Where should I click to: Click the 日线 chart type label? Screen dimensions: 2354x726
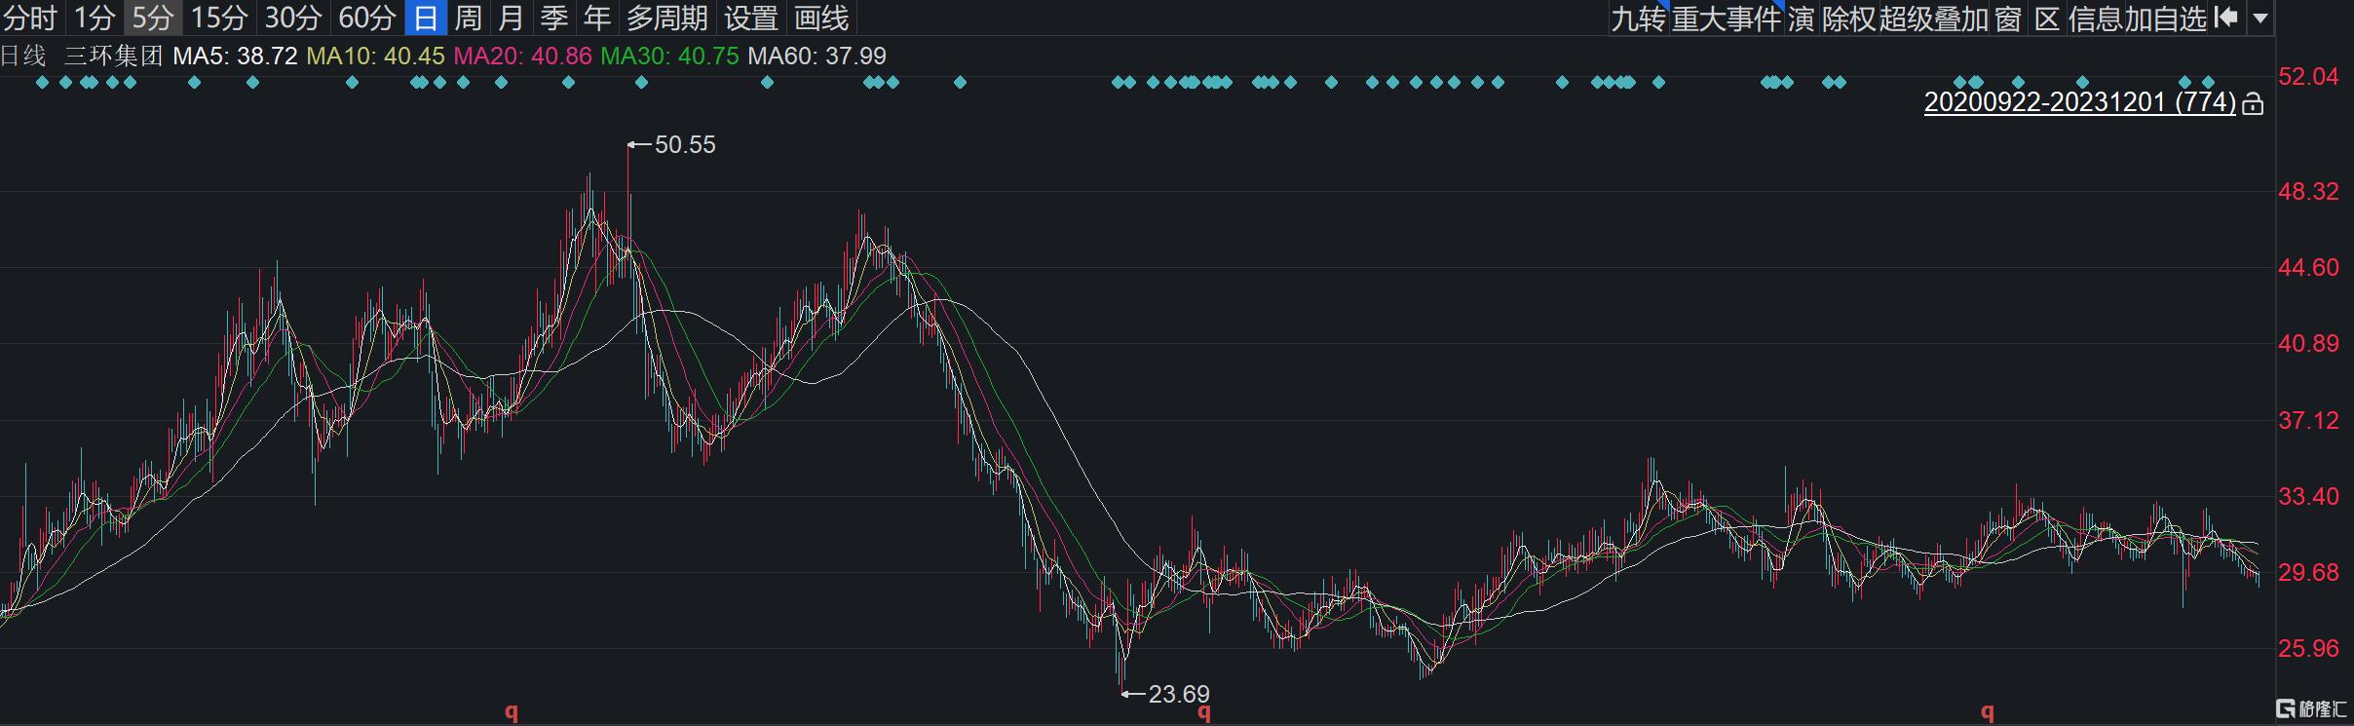[x=23, y=56]
